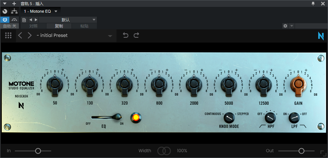328x158 pixels.
Task: Click the Out level slider handle
Action: [301, 151]
